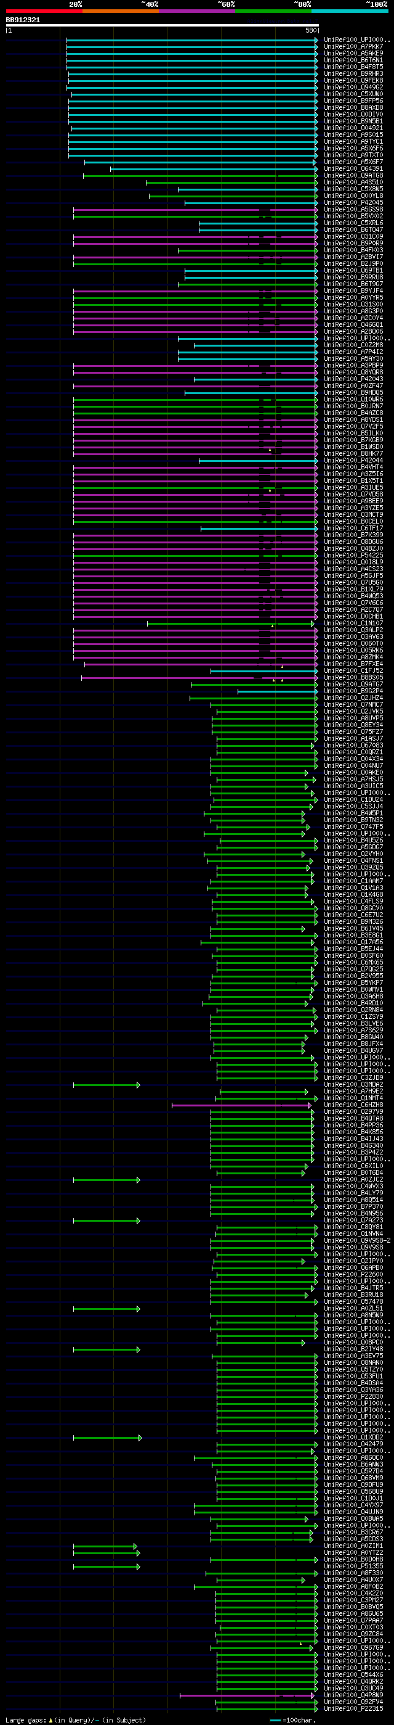
Task: Click the purple ~60% identity legend segment
Action: tap(198, 11)
